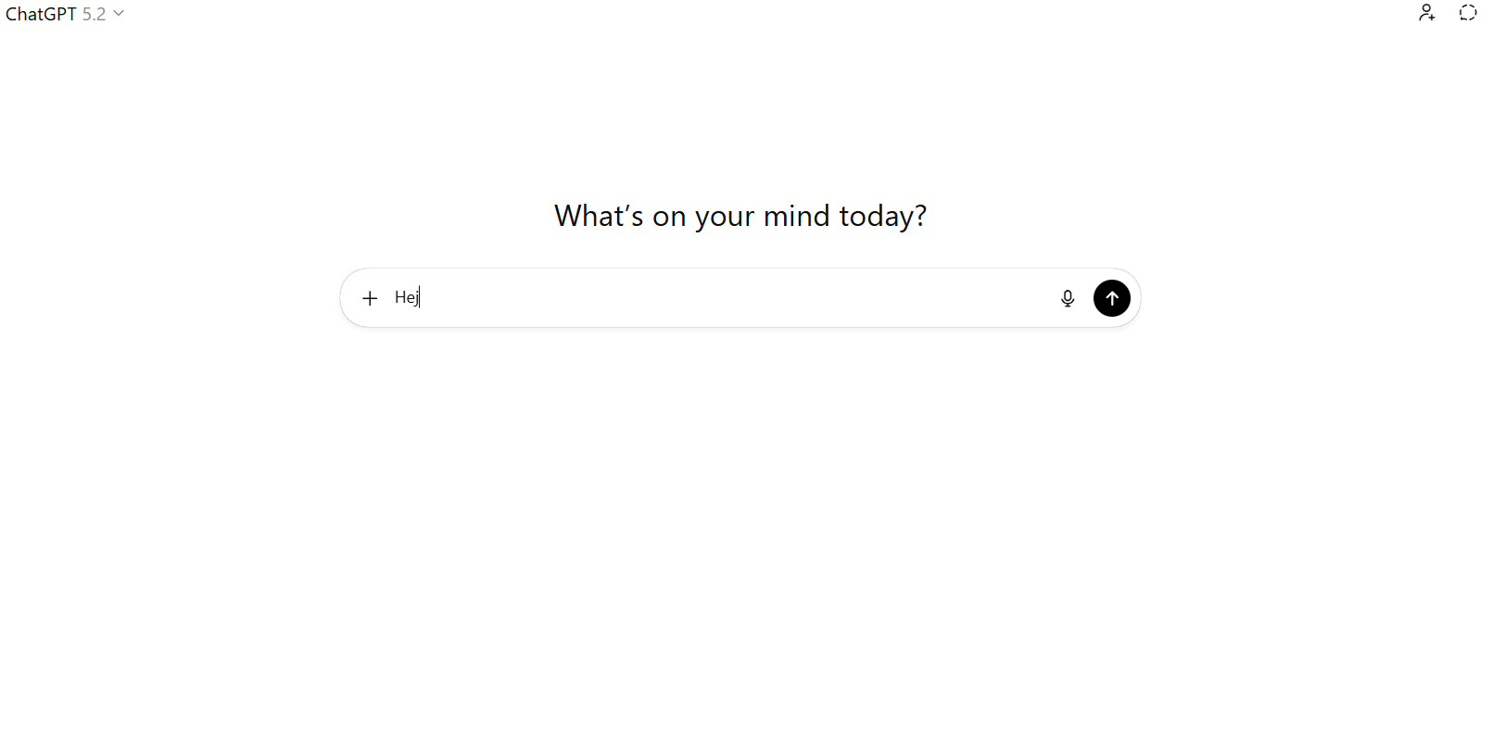Viewport: 1492px width, 751px height.
Task: Invite a person to a group chat
Action: [x=1427, y=13]
